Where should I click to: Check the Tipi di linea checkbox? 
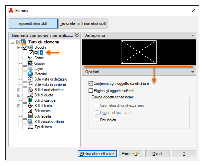pyautogui.click(x=25, y=127)
